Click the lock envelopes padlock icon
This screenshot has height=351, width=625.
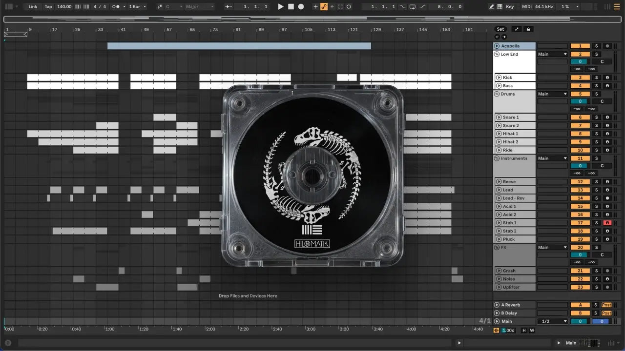528,29
